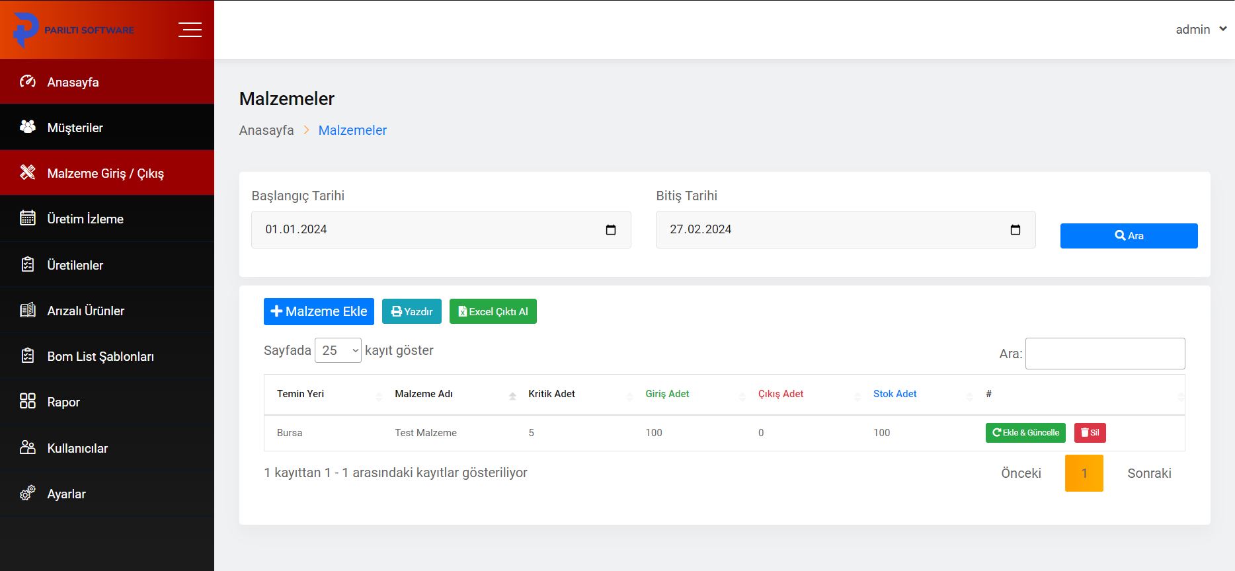Click the Ayarlar gears icon in sidebar

(28, 494)
